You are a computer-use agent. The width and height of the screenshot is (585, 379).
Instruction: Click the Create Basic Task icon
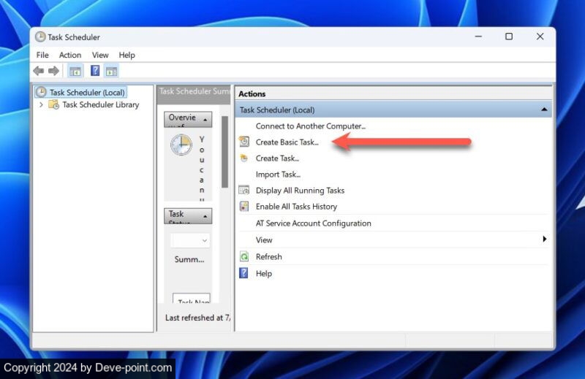click(244, 142)
